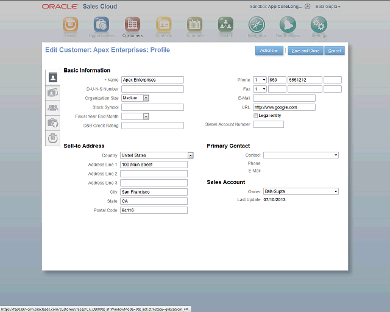390x312 pixels.
Task: Click Save and Close button
Action: point(305,51)
